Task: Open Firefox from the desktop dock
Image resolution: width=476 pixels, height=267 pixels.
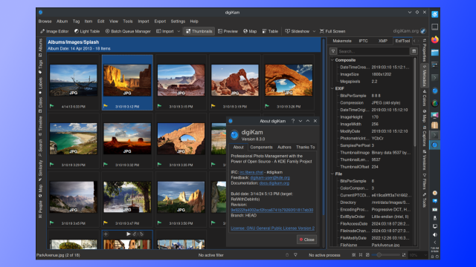Action: [x=434, y=39]
